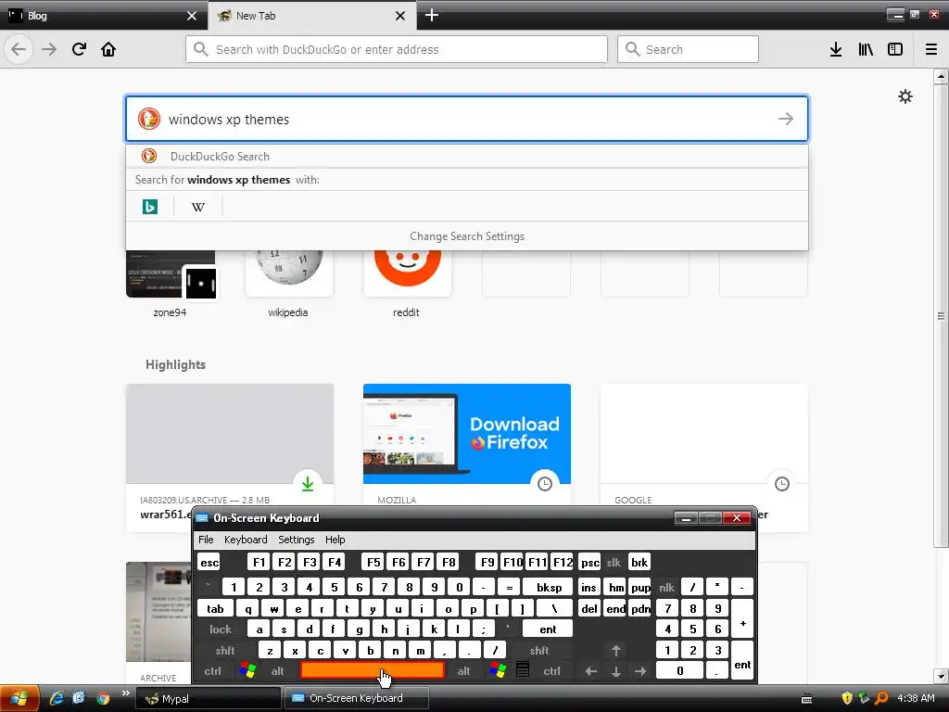
Task: Click scrollbar down arrow of page
Action: 941,676
